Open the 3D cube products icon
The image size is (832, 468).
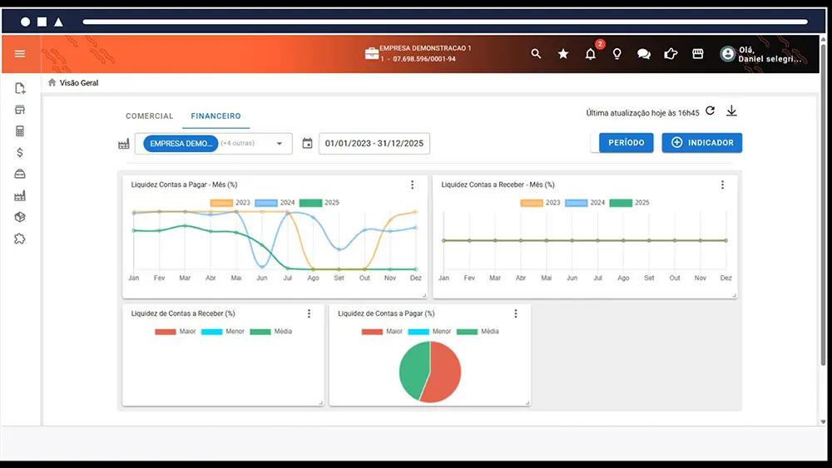(x=20, y=217)
